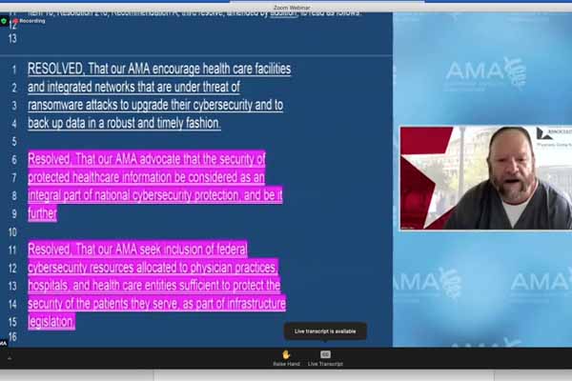
Task: Click the Raise Hand text label
Action: point(286,364)
